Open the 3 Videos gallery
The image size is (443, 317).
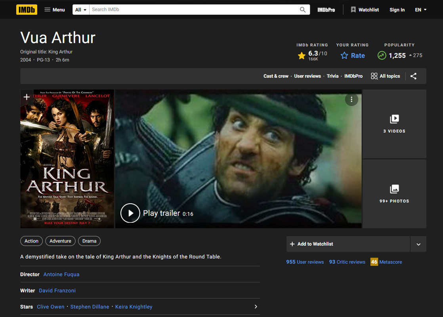pyautogui.click(x=394, y=124)
